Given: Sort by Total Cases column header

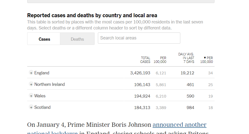Looking at the screenshot, I should [145, 60].
